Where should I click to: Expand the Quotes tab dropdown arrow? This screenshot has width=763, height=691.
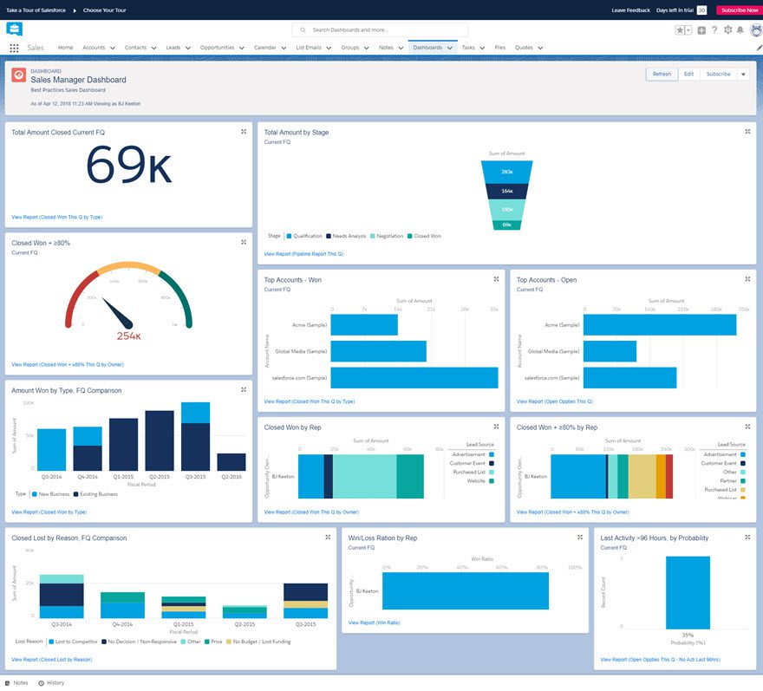tap(540, 48)
